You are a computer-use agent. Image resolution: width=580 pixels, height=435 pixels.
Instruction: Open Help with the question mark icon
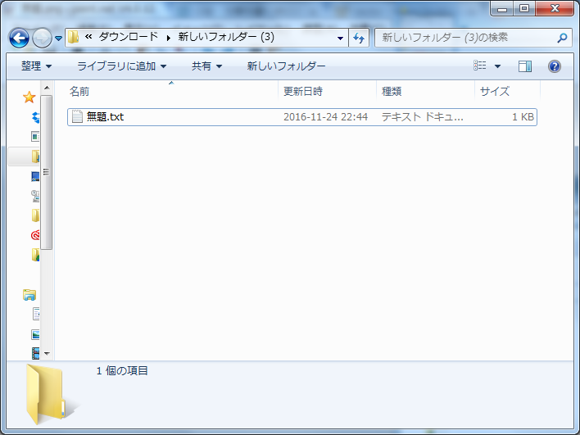pyautogui.click(x=554, y=66)
